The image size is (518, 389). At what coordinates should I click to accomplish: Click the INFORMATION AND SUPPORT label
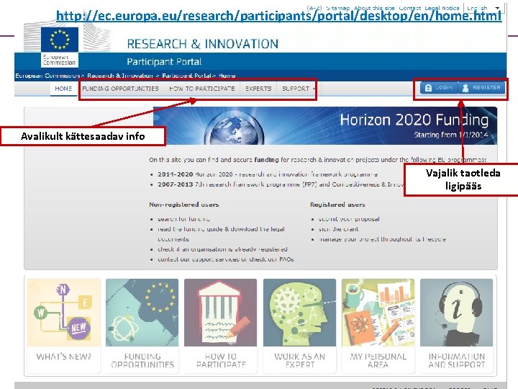tap(457, 361)
